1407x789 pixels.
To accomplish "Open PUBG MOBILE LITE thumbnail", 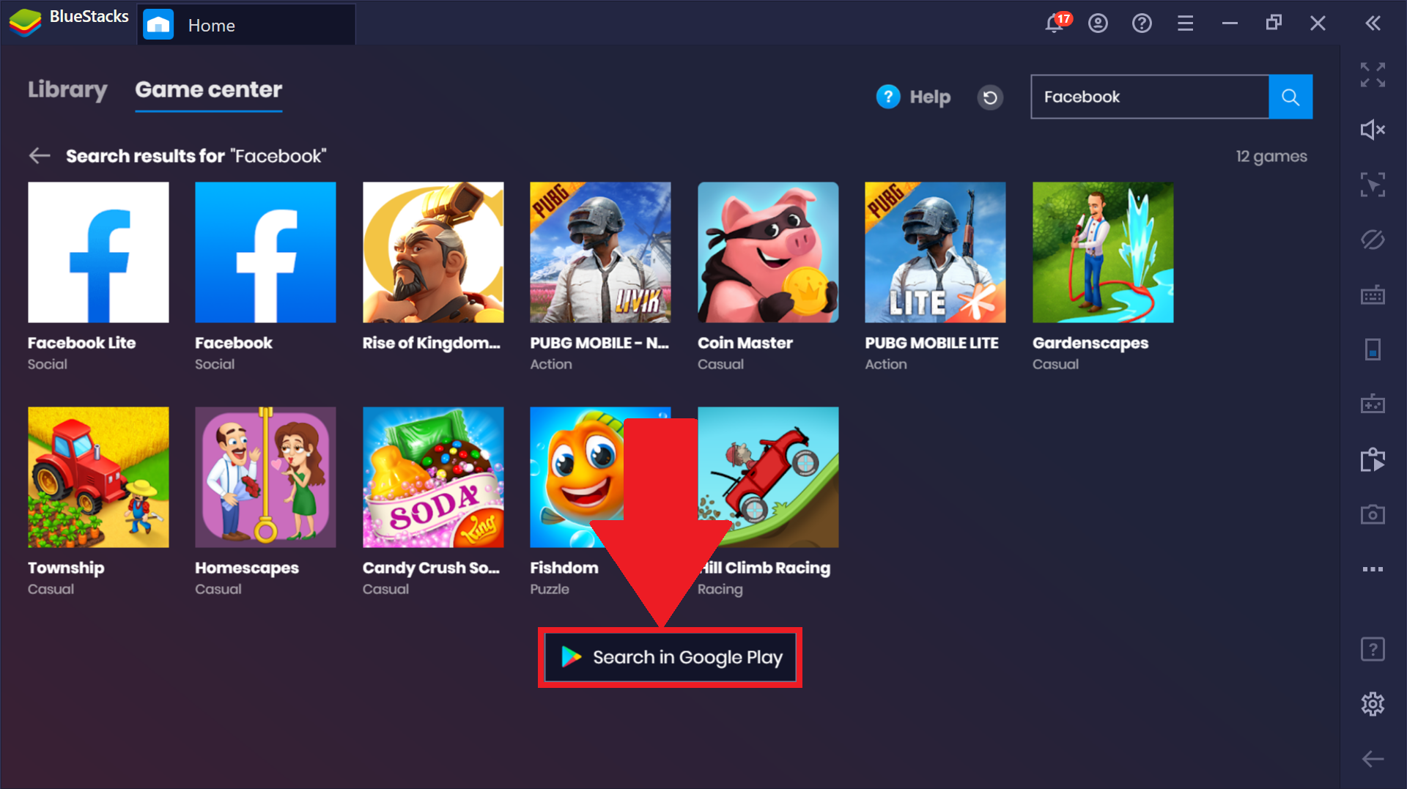I will tap(935, 252).
